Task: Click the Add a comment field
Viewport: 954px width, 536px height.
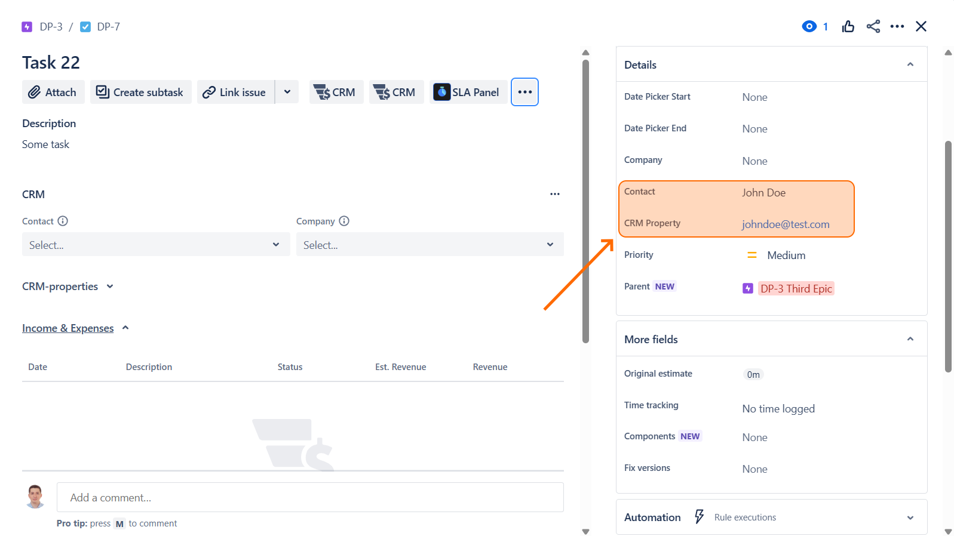Action: tap(310, 497)
